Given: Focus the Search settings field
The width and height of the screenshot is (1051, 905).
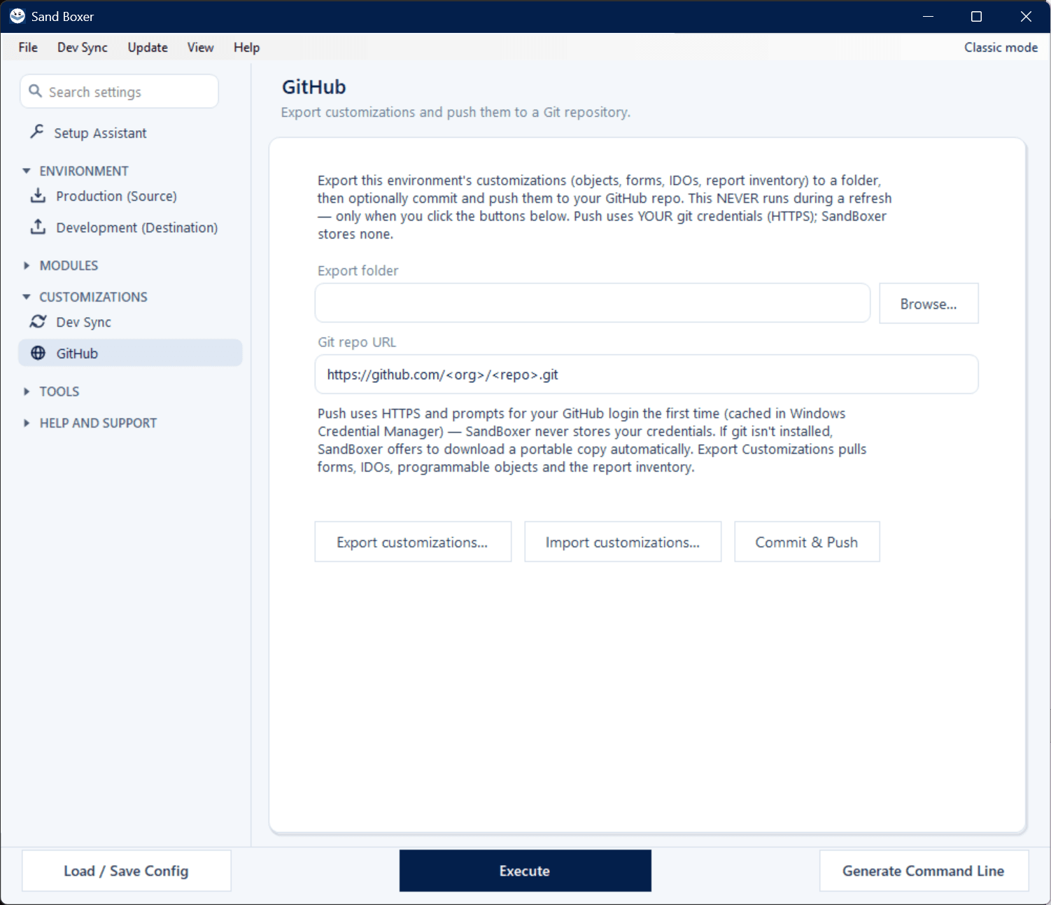Looking at the screenshot, I should tap(119, 92).
